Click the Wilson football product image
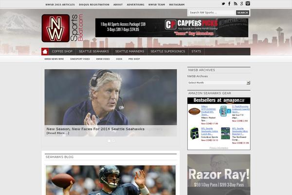The image size is (292, 195). (x=194, y=112)
